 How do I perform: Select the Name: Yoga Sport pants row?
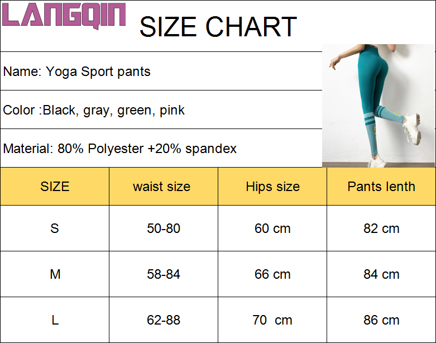(x=77, y=72)
